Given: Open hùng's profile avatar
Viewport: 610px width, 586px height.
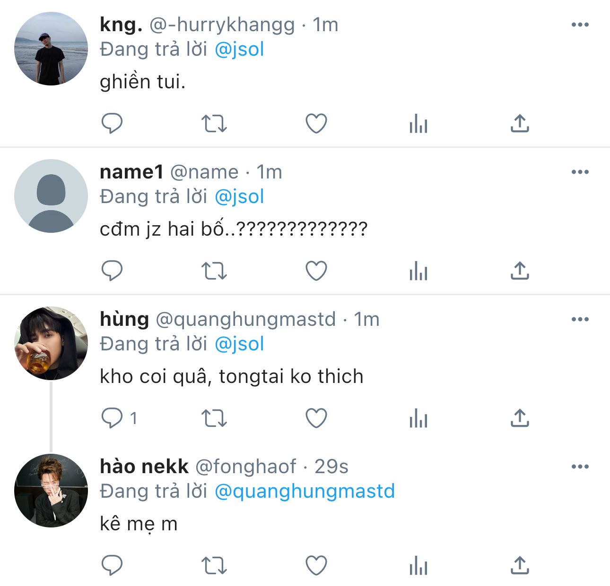Looking at the screenshot, I should point(51,343).
